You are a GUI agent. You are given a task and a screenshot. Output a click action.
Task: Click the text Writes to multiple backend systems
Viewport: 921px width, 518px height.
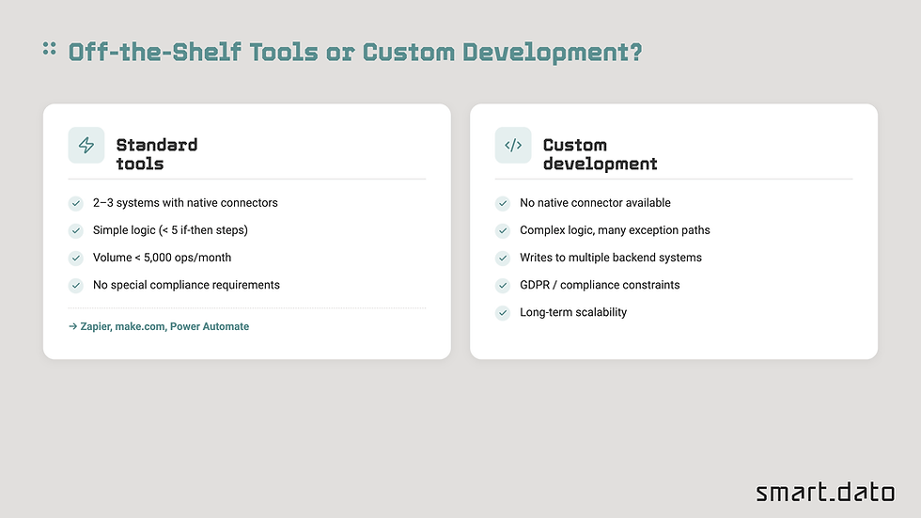click(x=611, y=258)
